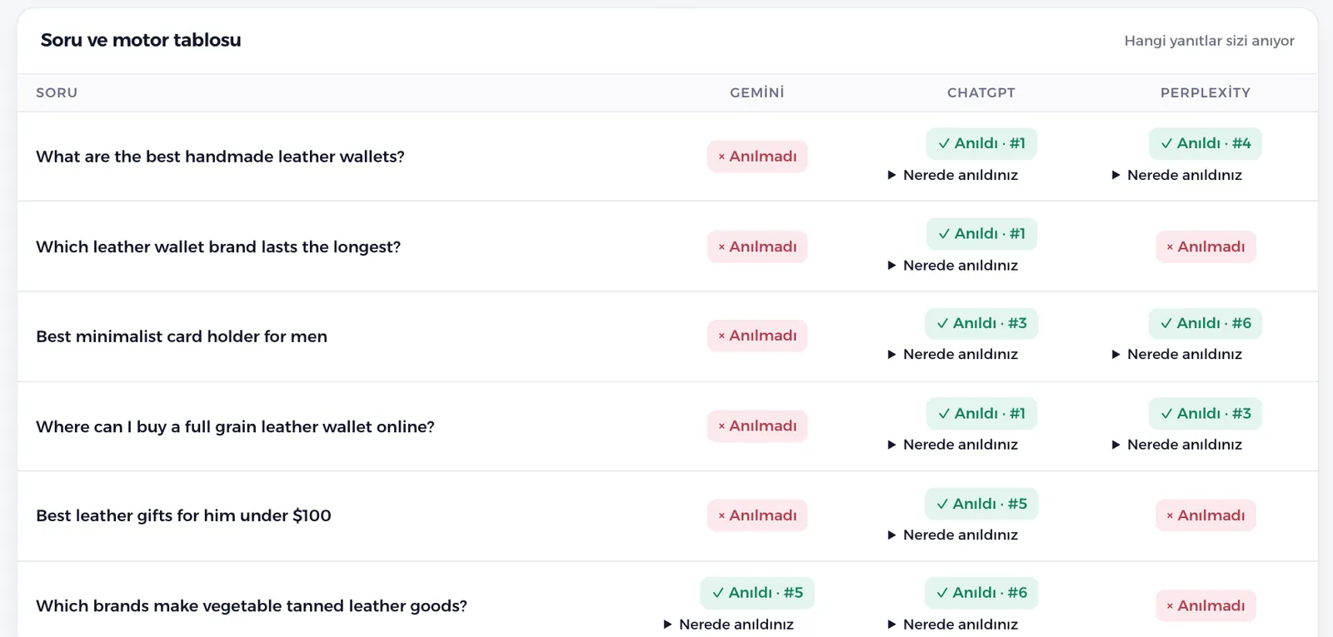Click the 'GEMİNİ' column header
Viewport: 1333px width, 637px height.
pyautogui.click(x=757, y=92)
